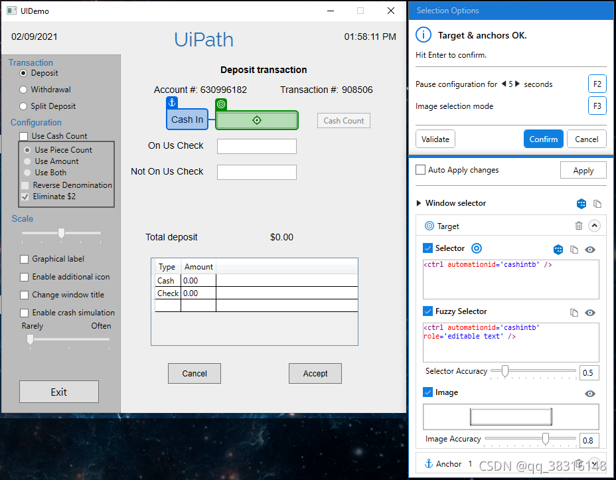
Task: Cancel the Selection Options dialog
Action: point(587,139)
